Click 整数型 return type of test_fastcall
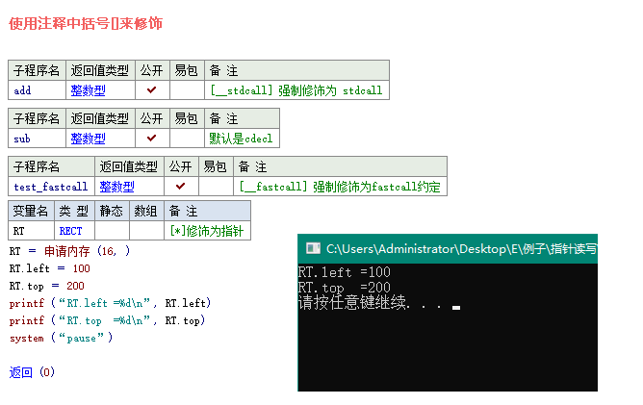643x405 pixels. pos(116,187)
